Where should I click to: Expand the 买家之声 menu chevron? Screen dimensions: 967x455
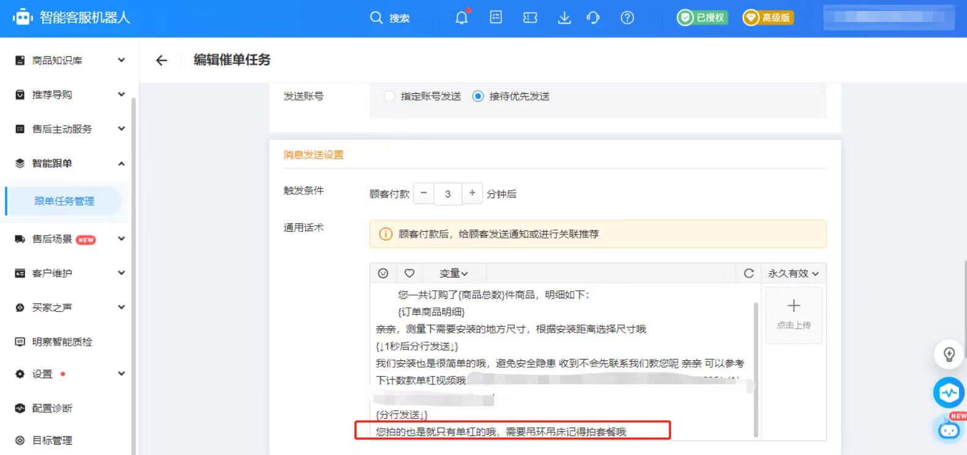(x=121, y=307)
